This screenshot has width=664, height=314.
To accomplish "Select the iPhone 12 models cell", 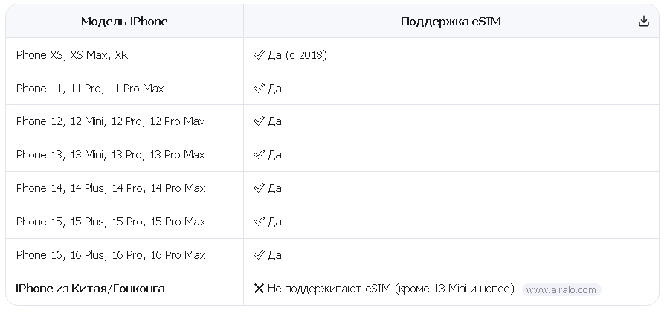I will [x=109, y=121].
